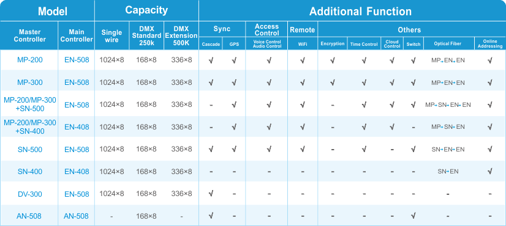Viewport: 506px width, 226px height.
Task: Click the Cascade checkmark in DV-300 row
Action: pyautogui.click(x=211, y=194)
